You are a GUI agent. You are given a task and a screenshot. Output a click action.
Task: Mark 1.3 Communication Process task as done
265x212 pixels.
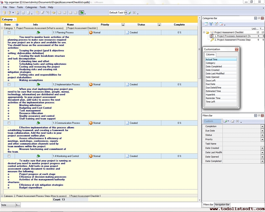(9, 123)
